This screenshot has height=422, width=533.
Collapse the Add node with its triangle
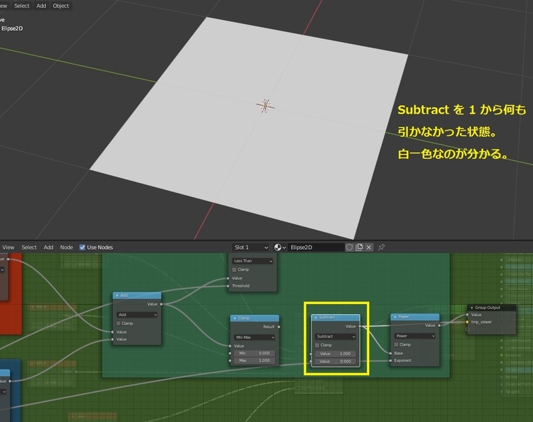pyautogui.click(x=117, y=296)
